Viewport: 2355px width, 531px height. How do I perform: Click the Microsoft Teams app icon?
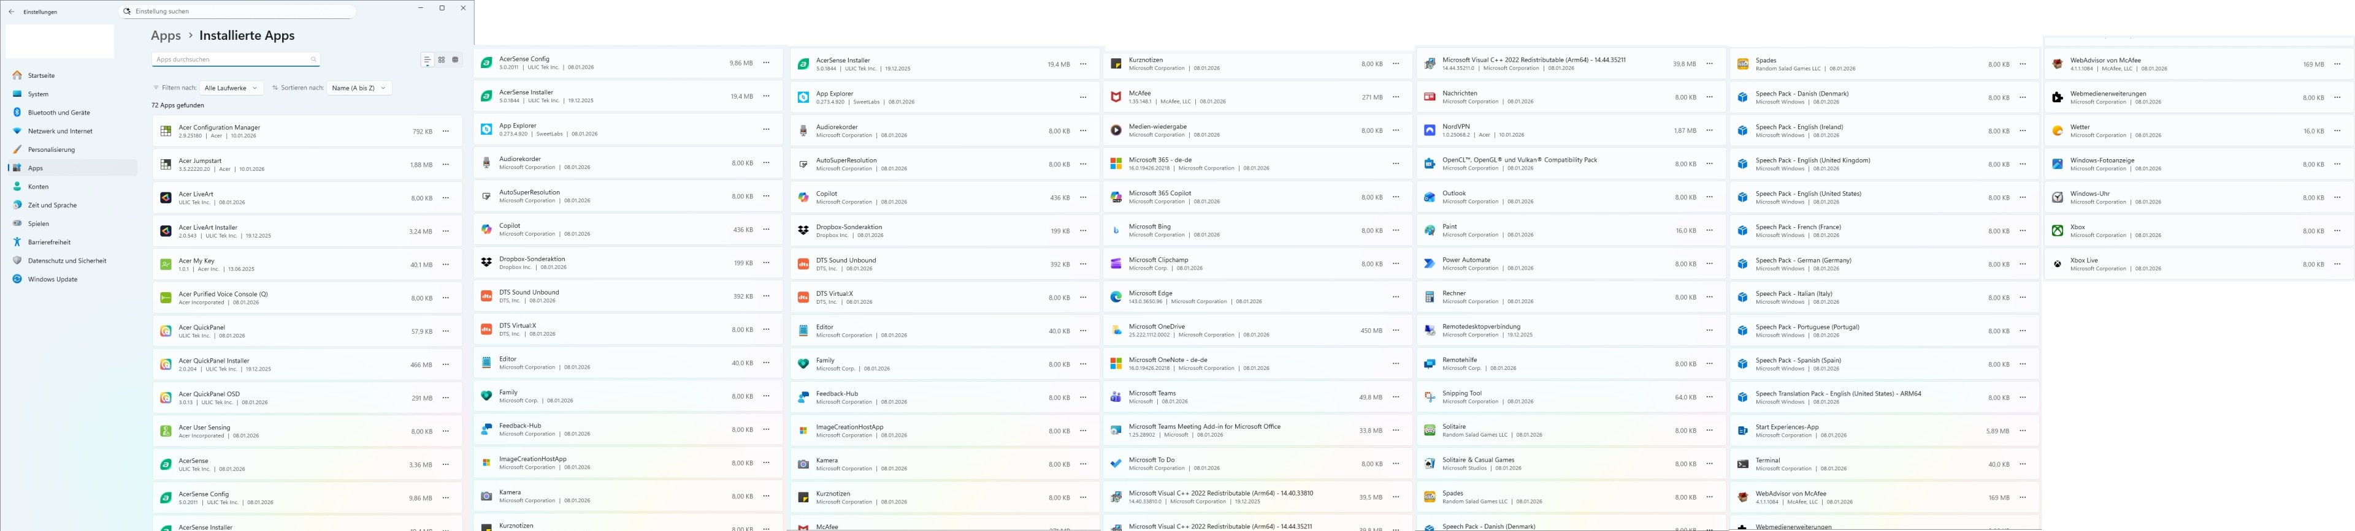click(1116, 397)
